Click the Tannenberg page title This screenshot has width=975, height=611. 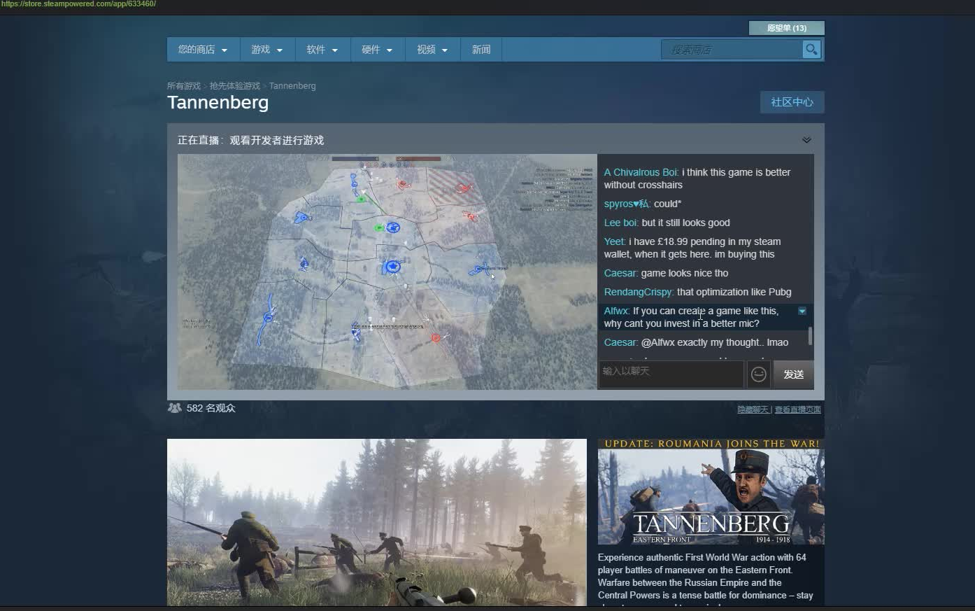pyautogui.click(x=218, y=103)
